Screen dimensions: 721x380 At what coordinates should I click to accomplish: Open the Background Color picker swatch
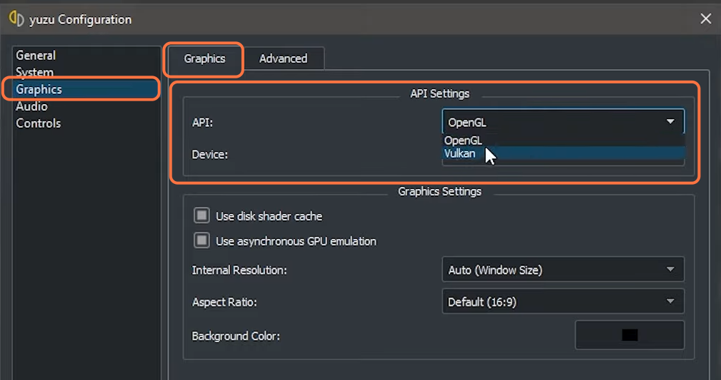coord(630,335)
